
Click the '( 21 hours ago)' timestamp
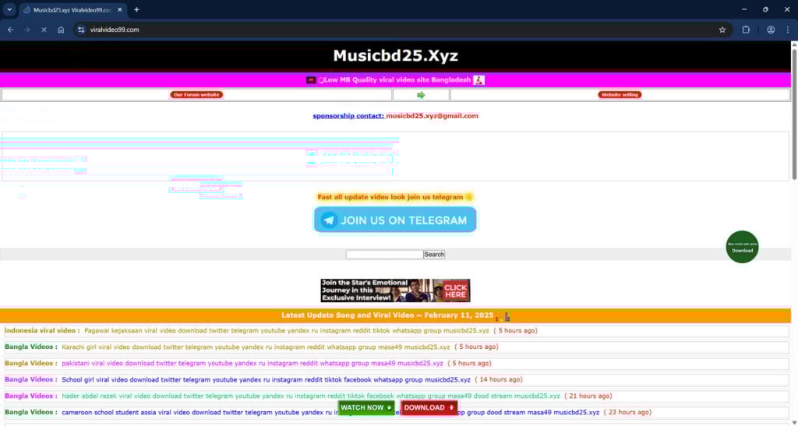[x=588, y=396]
